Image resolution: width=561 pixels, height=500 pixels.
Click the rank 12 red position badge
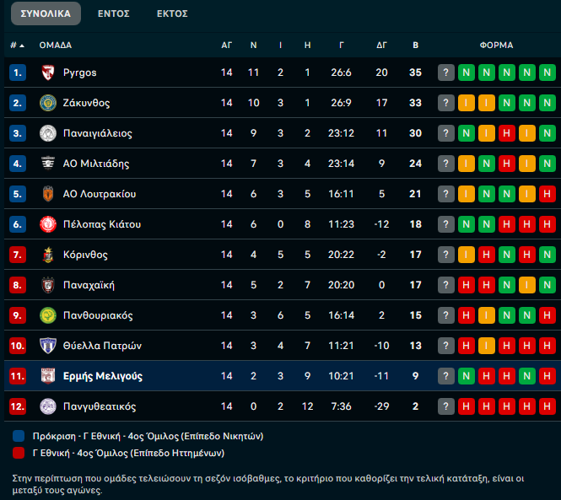(x=19, y=406)
